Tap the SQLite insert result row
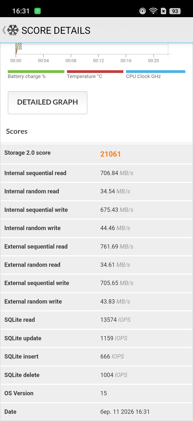193x421 pixels. 96,356
